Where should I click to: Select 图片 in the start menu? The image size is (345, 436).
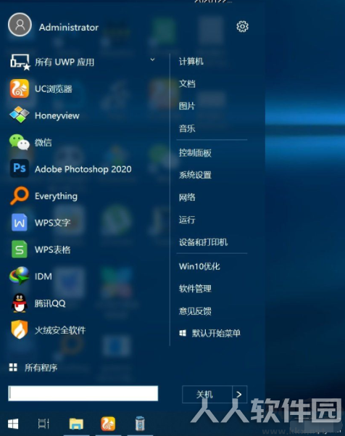tap(187, 106)
